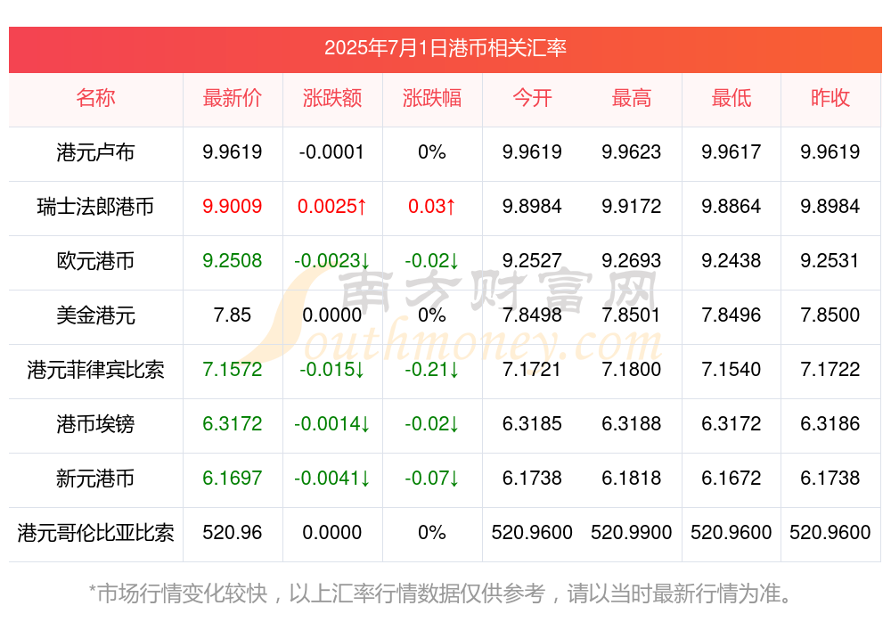Click the high value 9.9172
Viewport: 891px width, 622px height.
(x=632, y=206)
